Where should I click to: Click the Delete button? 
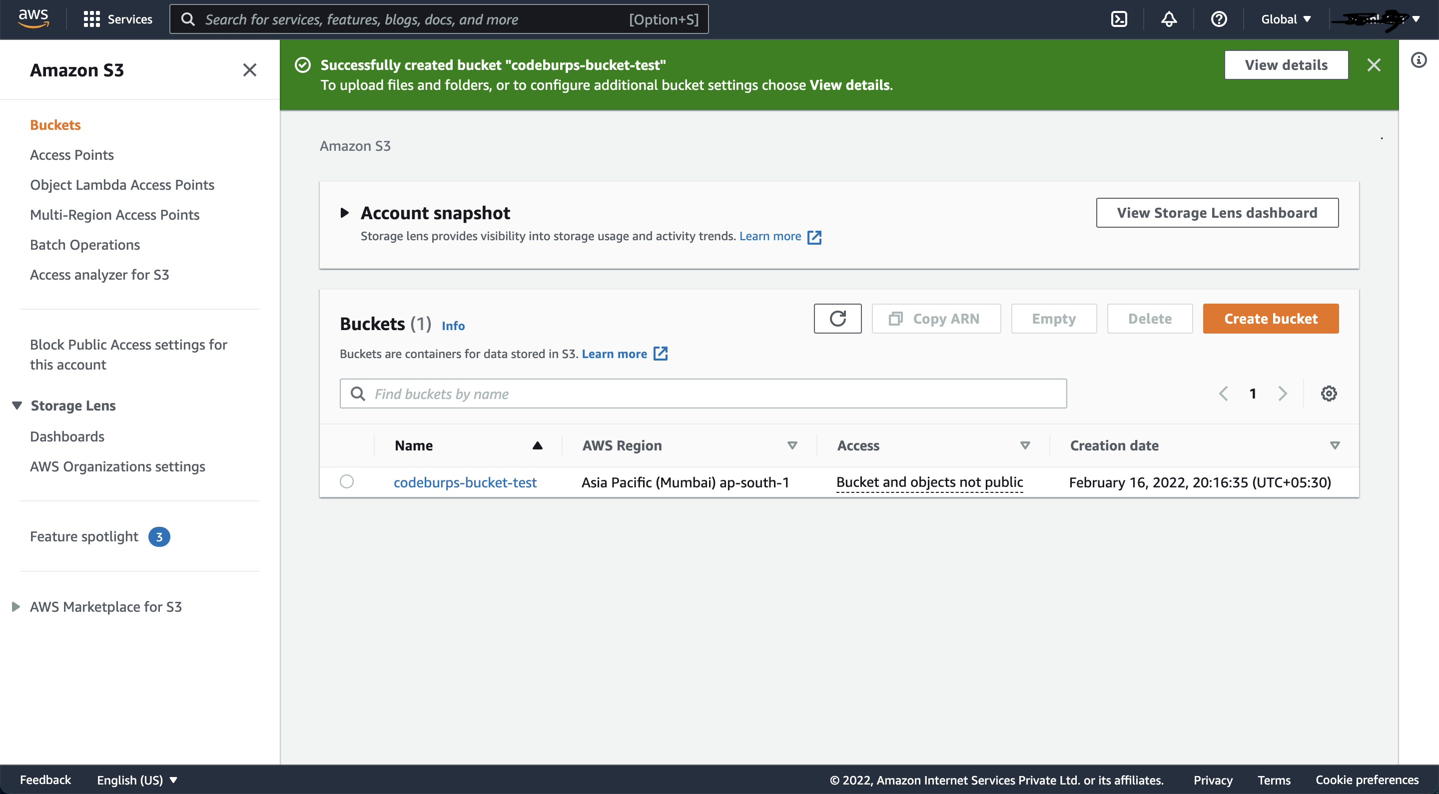pos(1150,319)
